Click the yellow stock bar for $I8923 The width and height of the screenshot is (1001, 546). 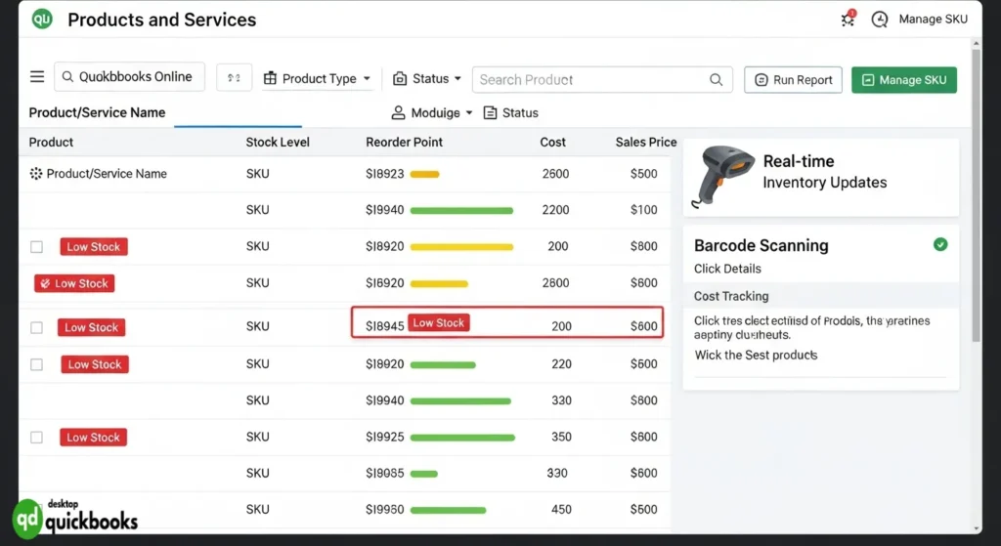[x=424, y=174]
